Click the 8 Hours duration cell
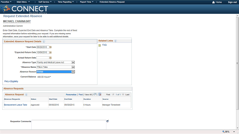 click(87, 105)
